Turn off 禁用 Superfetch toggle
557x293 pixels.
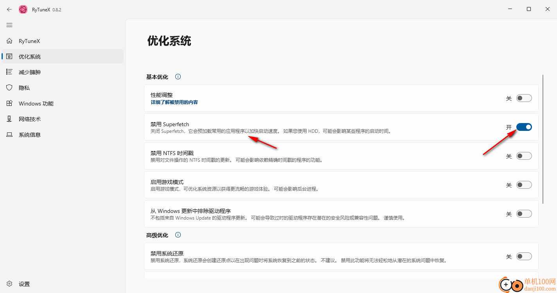pos(524,127)
